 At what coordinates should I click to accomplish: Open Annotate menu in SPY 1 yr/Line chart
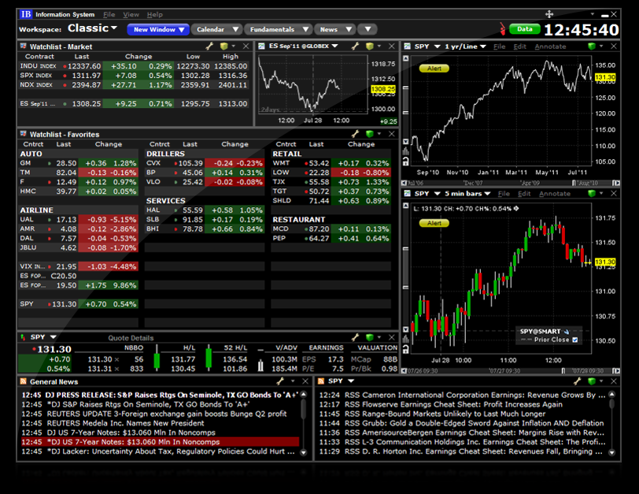pos(550,46)
